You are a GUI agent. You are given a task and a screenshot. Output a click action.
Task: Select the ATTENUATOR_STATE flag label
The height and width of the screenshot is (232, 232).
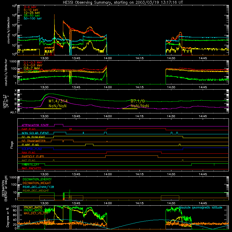[35, 125]
